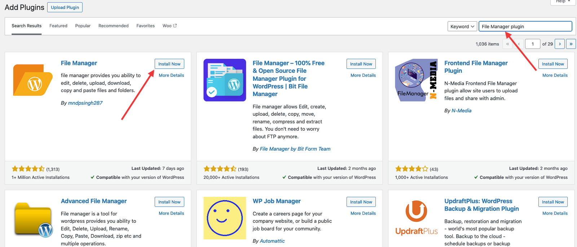Click the WP Job Manager smiley icon

pyautogui.click(x=225, y=218)
